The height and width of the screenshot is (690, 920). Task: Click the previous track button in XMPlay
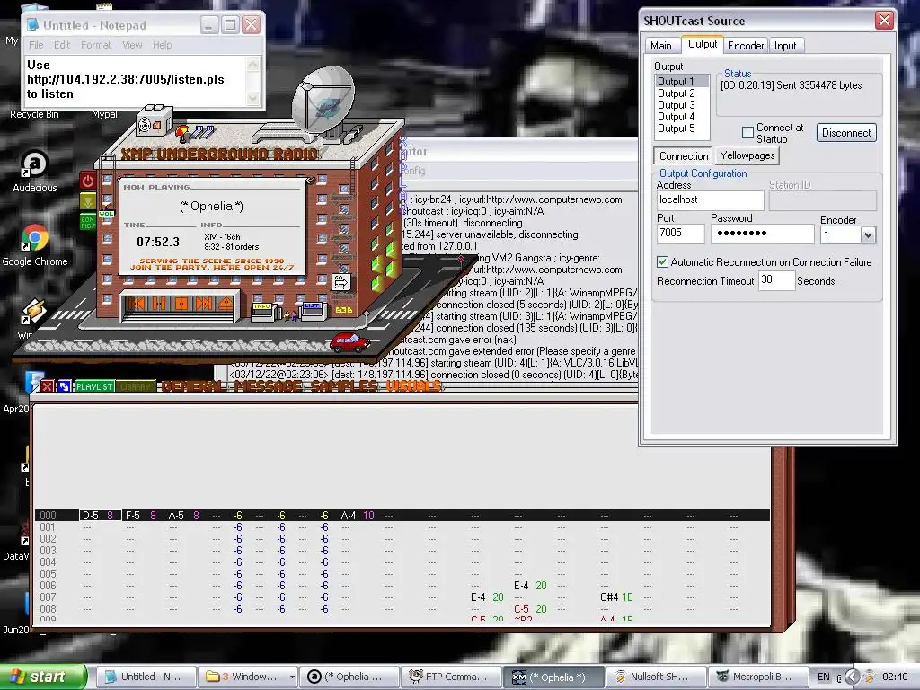[x=138, y=304]
